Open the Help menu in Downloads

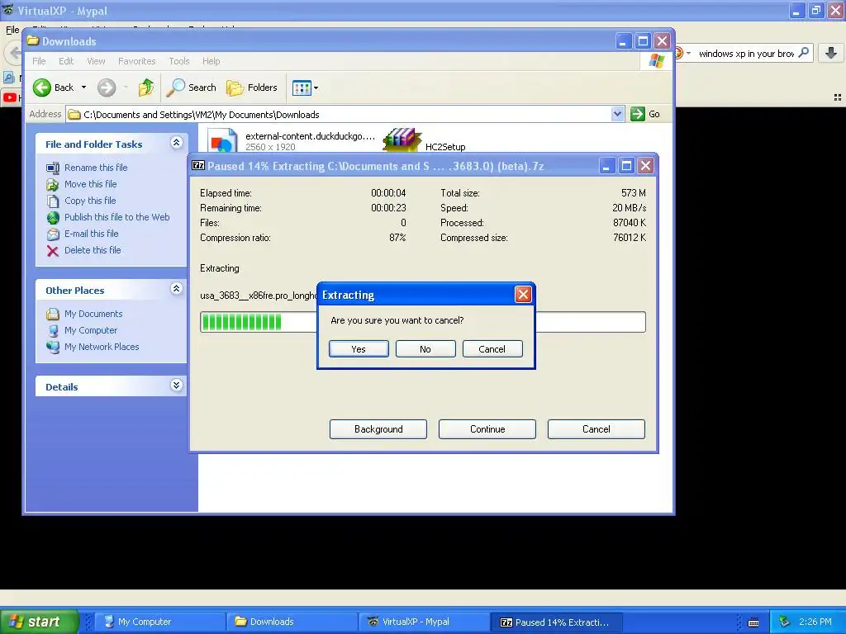[x=211, y=61]
